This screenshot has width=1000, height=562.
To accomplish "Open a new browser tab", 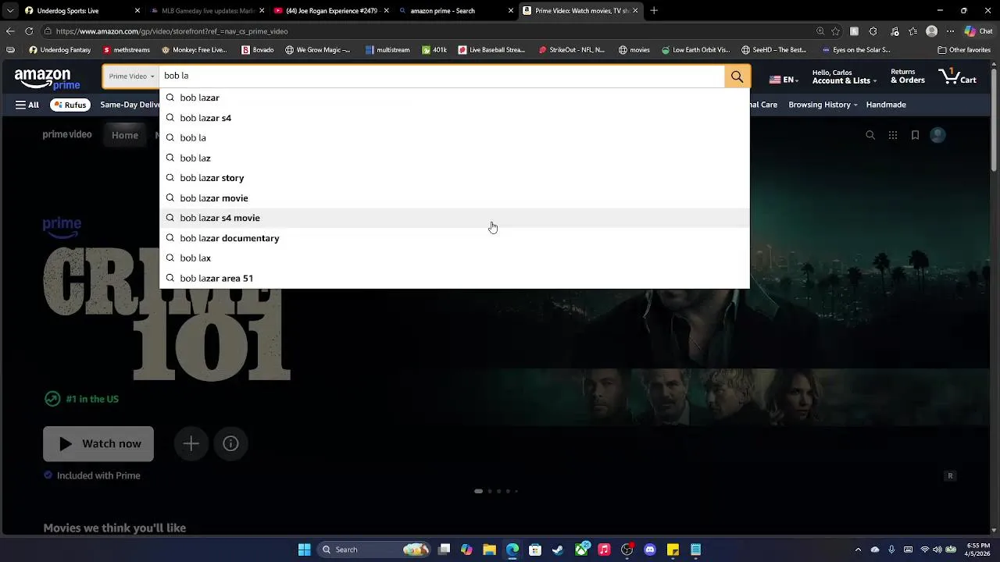I will point(654,11).
